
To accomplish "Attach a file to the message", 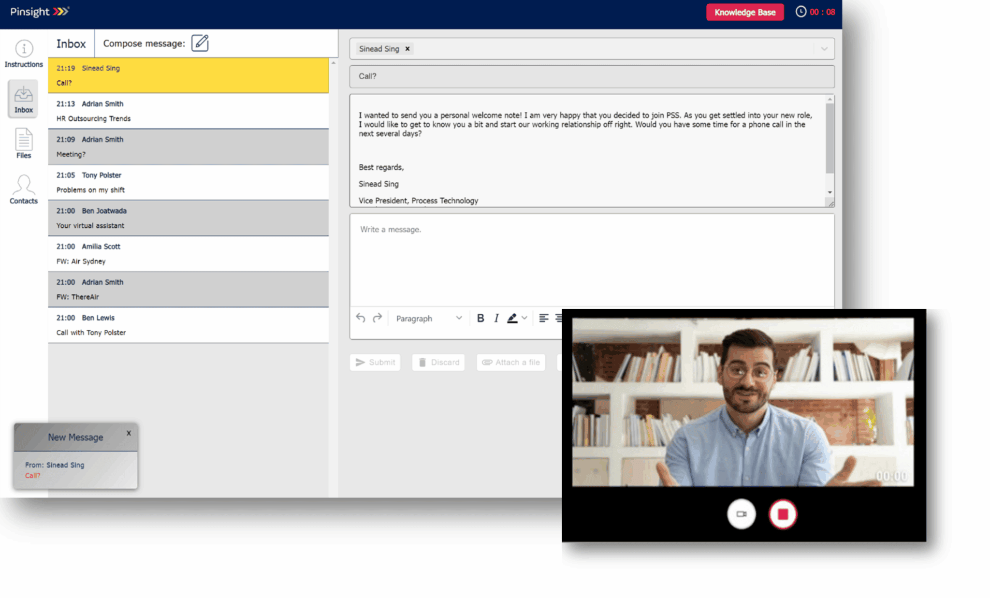I will (510, 362).
